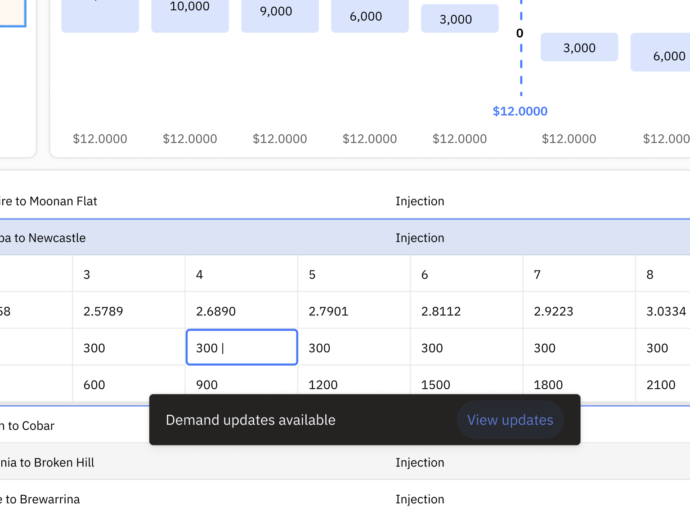Viewport: 690px width, 515px height.
Task: Click the 600 cell in column 3
Action: pyautogui.click(x=129, y=384)
